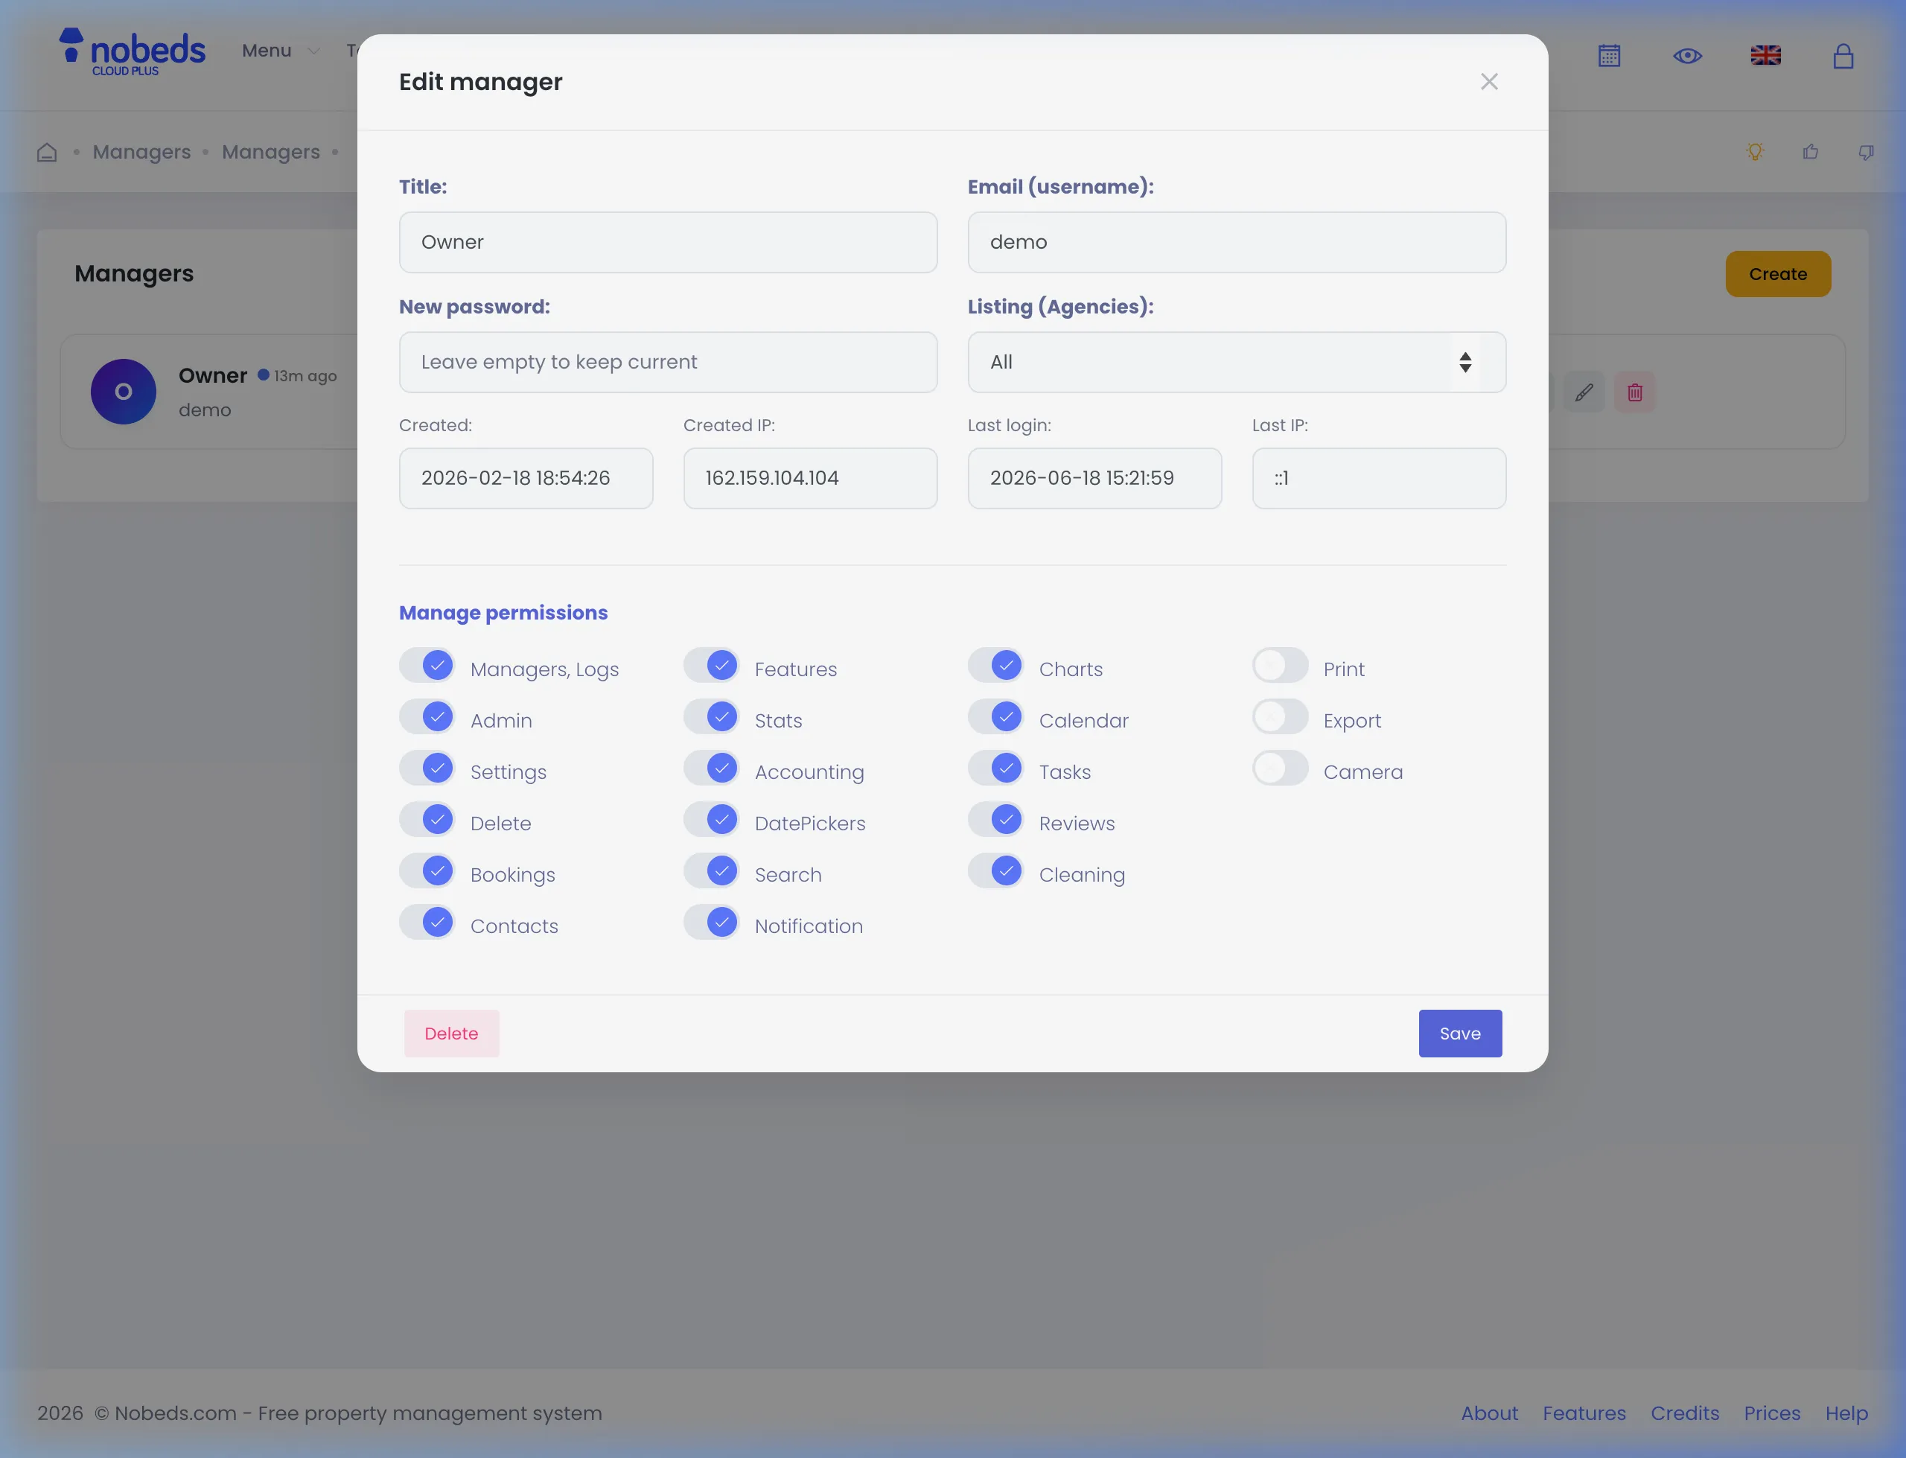
Task: Toggle the Charts permission
Action: click(x=996, y=666)
